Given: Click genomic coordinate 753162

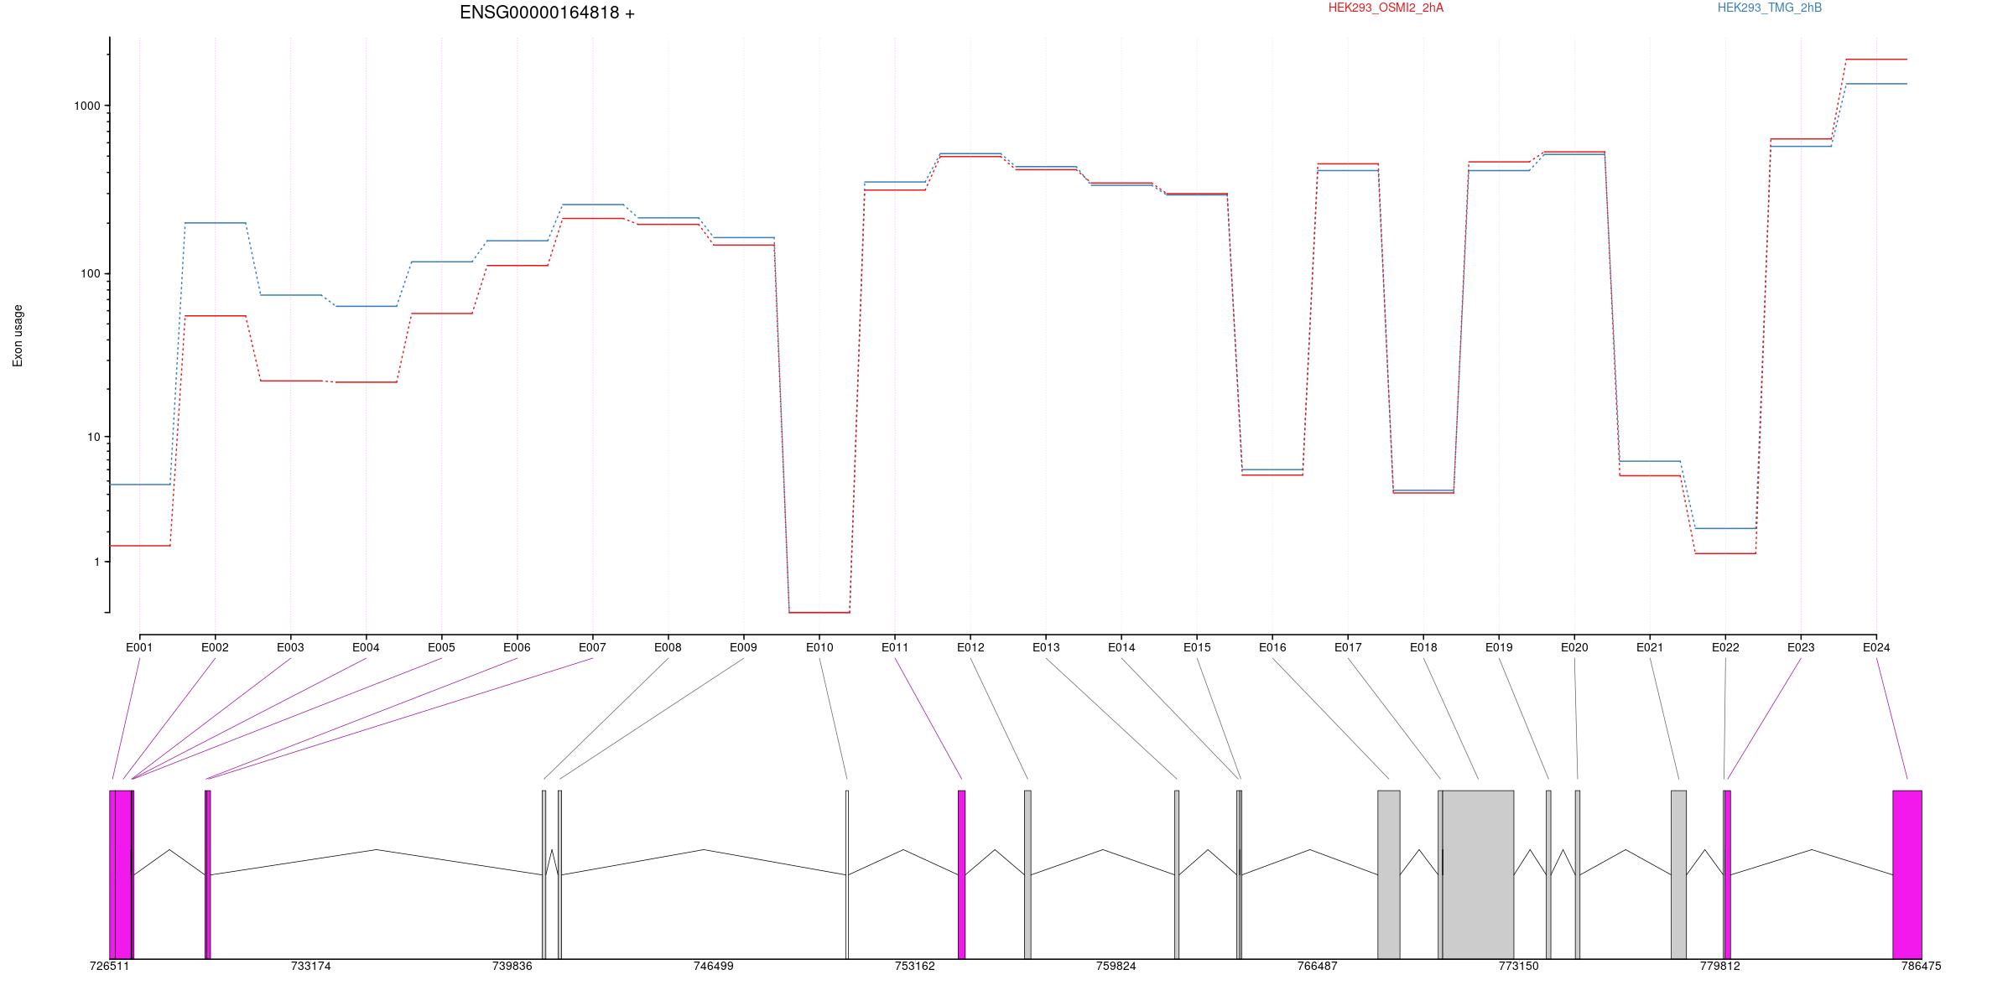Looking at the screenshot, I should pos(914,966).
